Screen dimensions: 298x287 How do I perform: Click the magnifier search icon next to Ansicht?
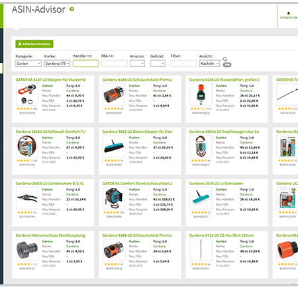(225, 60)
